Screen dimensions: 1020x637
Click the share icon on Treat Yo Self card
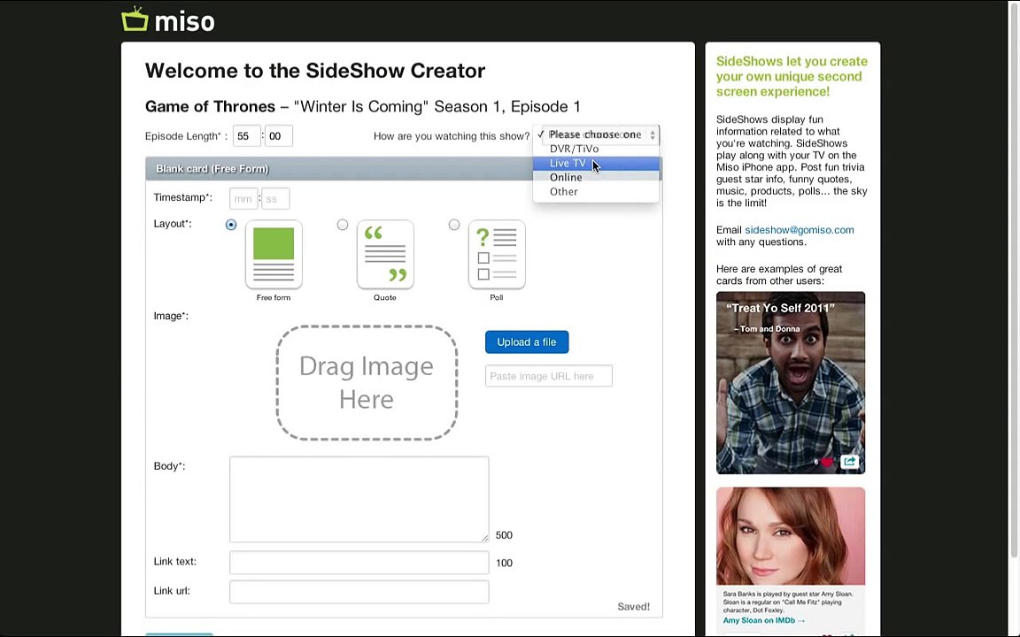pyautogui.click(x=850, y=462)
